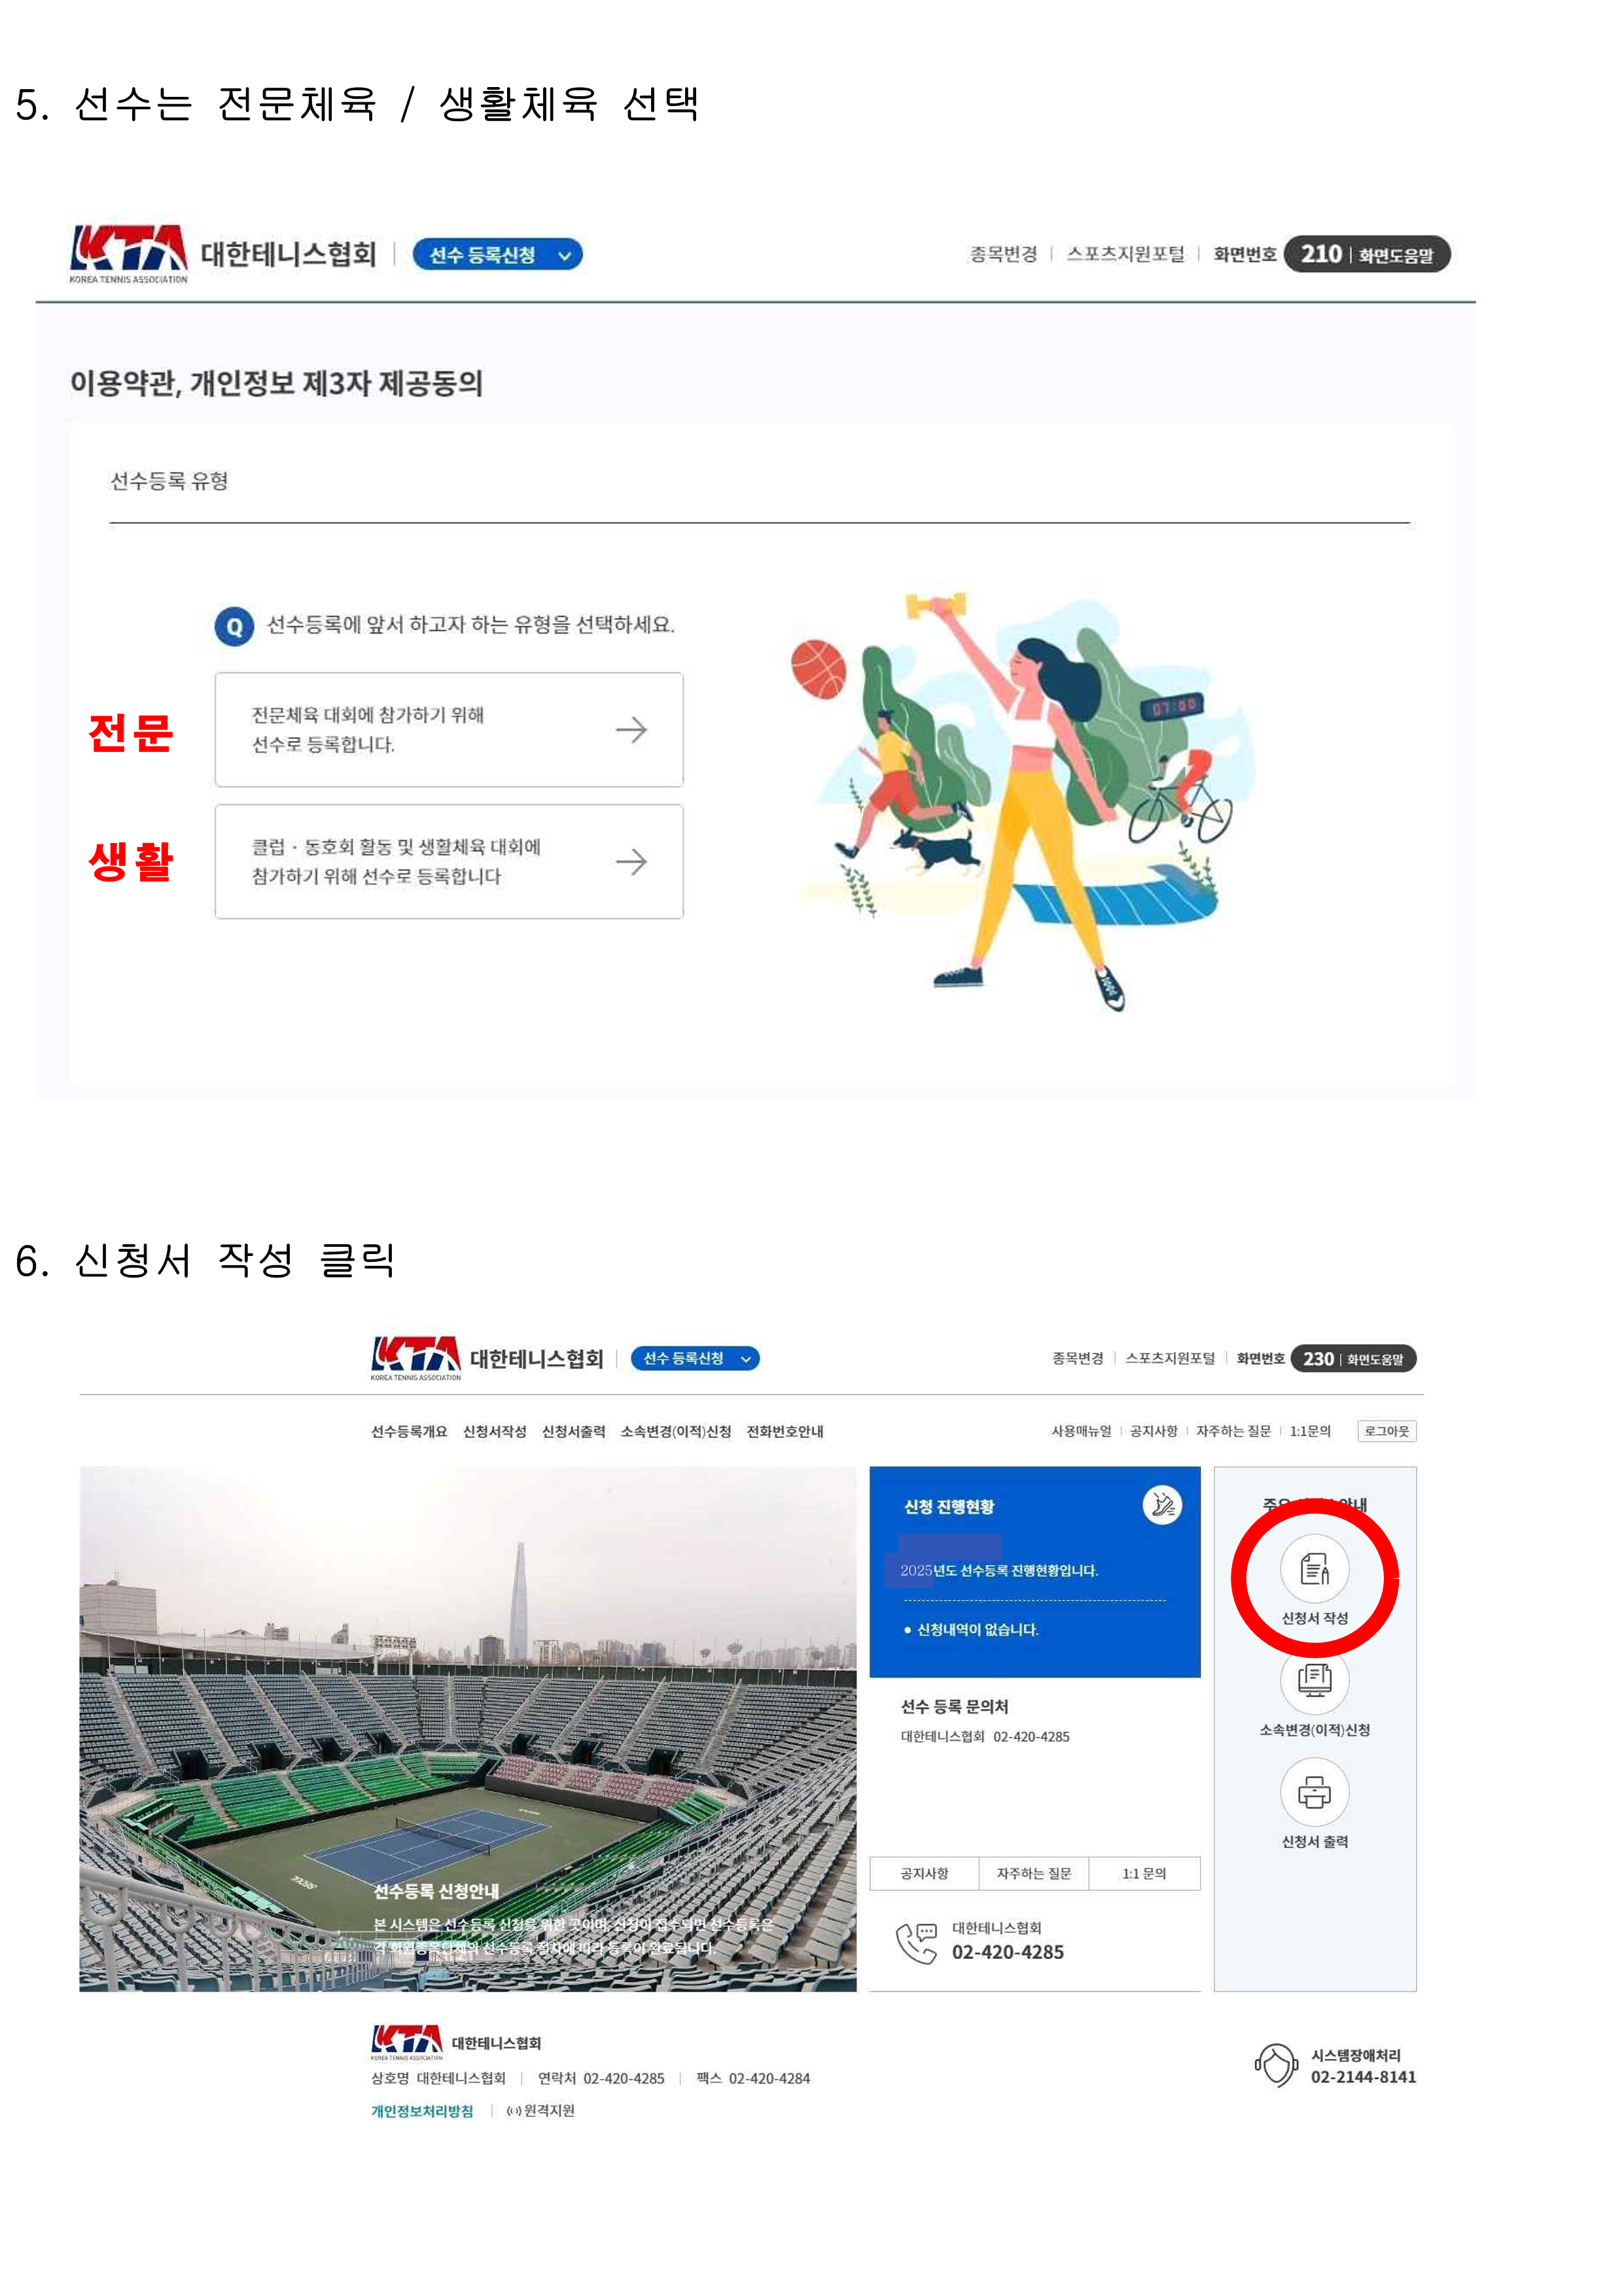This screenshot has width=1622, height=2296.
Task: Open the 선수등록개요 menu item
Action: click(409, 1431)
